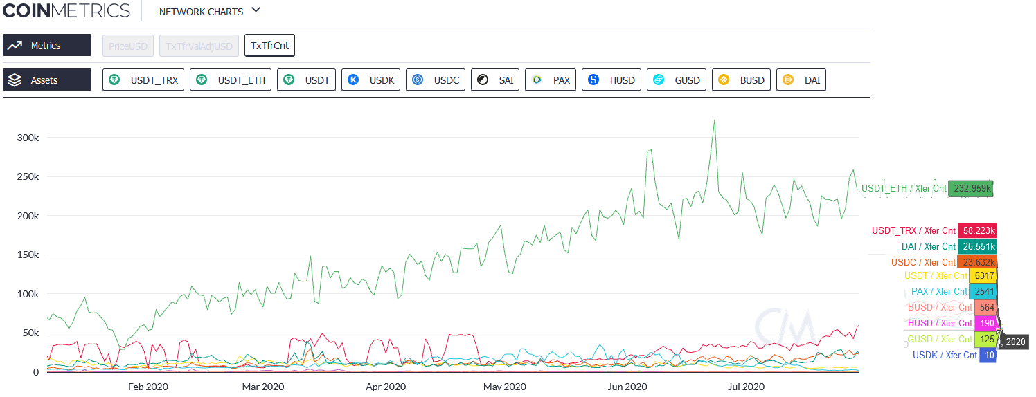Click the USDT_ETH asset chip label
Screen dimensions: 1036x397
[241, 80]
